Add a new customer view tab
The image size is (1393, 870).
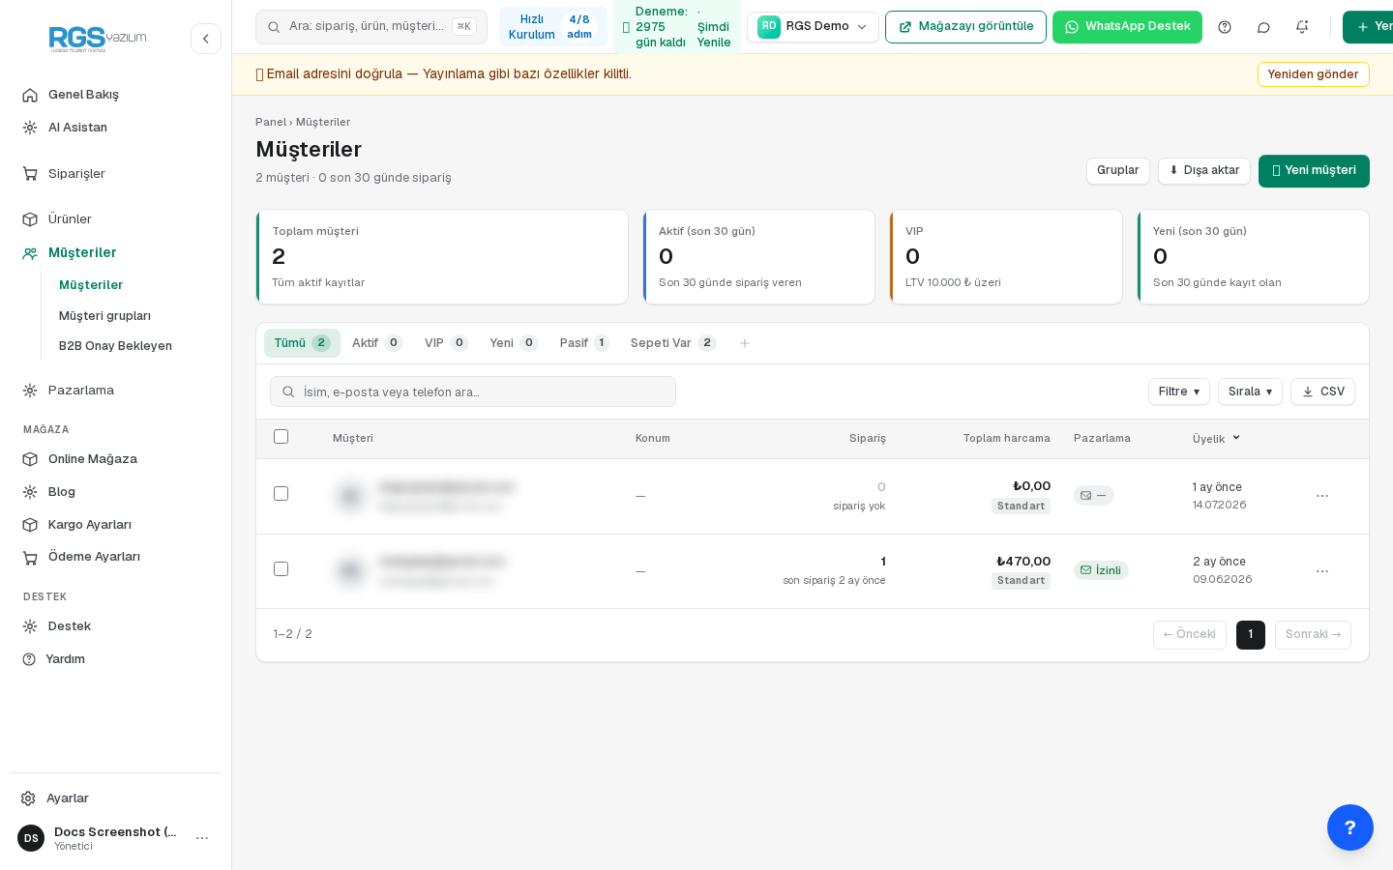(x=745, y=343)
